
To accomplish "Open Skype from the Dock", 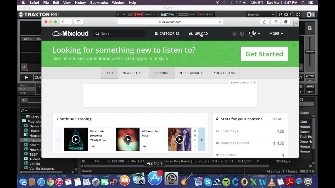I will pyautogui.click(x=208, y=182).
